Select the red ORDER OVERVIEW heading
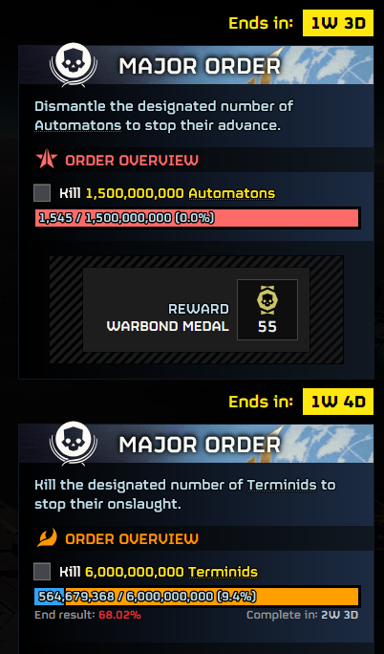Viewport: 384px width, 654px height. (x=132, y=160)
